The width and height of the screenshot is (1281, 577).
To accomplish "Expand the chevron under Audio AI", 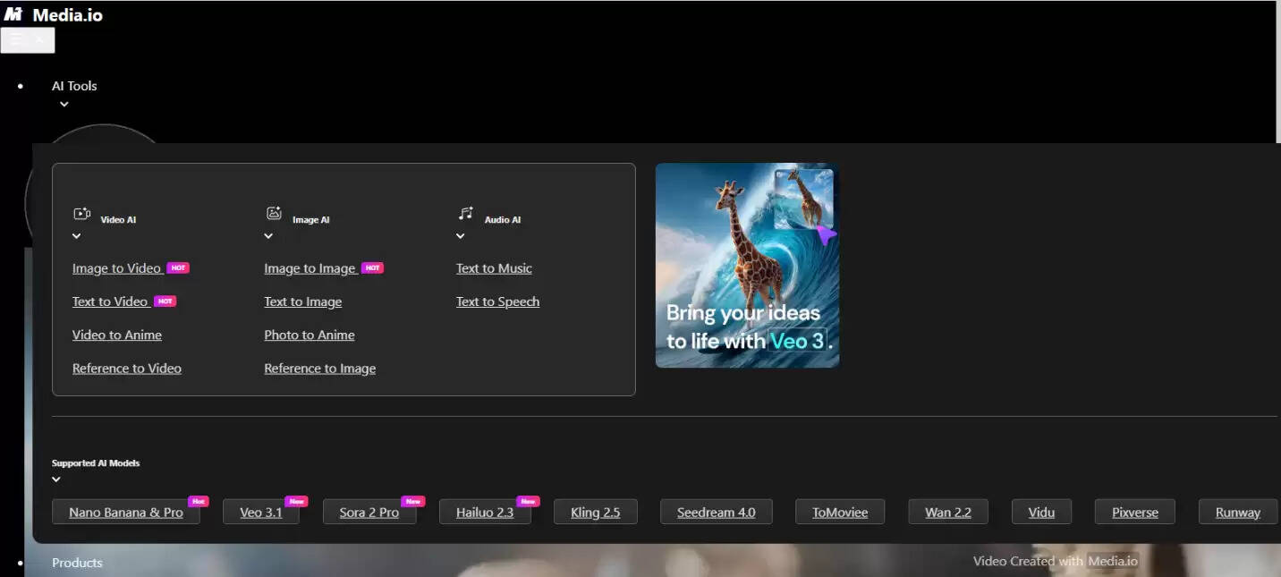I will pyautogui.click(x=461, y=236).
